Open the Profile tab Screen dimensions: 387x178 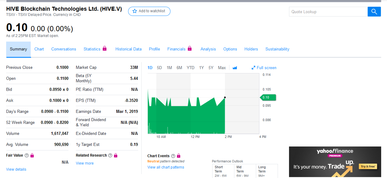click(154, 49)
